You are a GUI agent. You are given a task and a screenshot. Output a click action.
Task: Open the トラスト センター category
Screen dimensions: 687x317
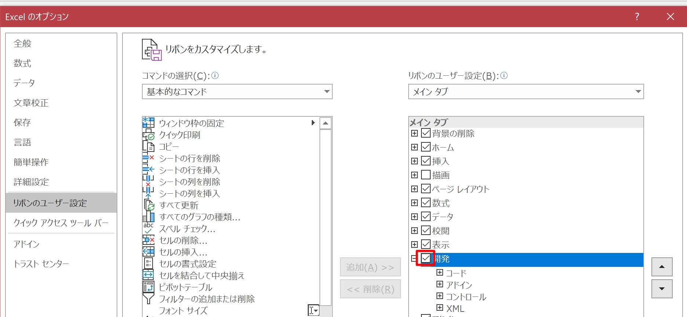(x=61, y=264)
